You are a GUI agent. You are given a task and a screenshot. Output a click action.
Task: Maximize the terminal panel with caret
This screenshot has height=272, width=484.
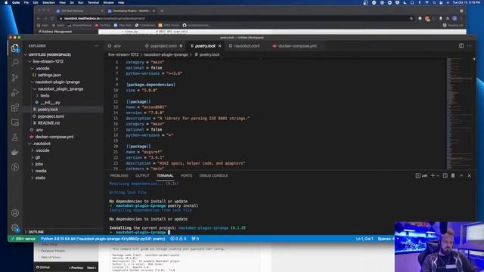coord(461,175)
